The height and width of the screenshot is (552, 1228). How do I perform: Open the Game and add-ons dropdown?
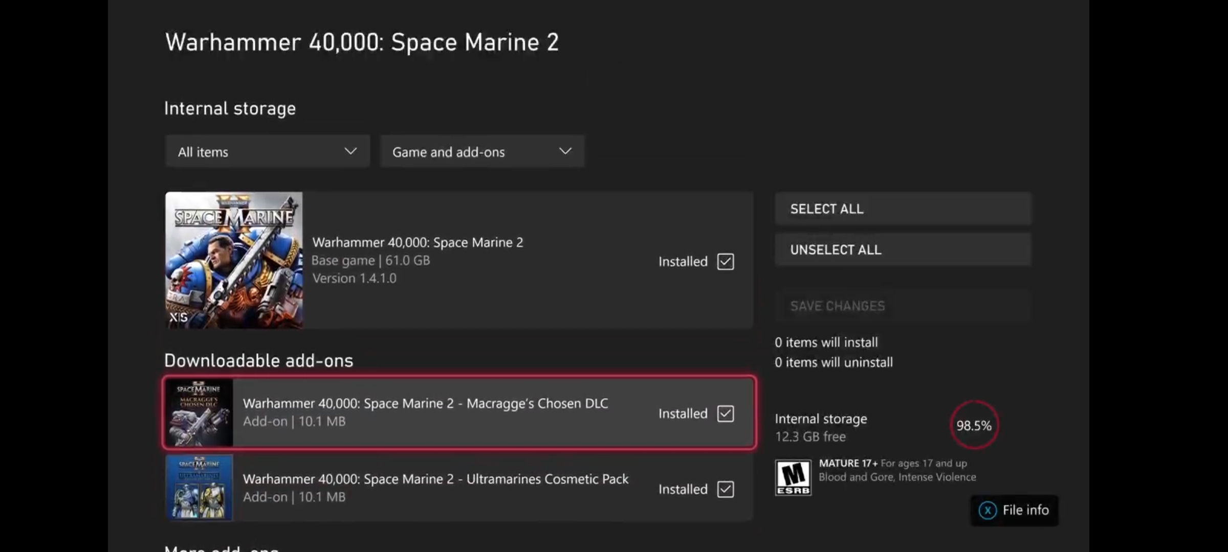pyautogui.click(x=482, y=151)
